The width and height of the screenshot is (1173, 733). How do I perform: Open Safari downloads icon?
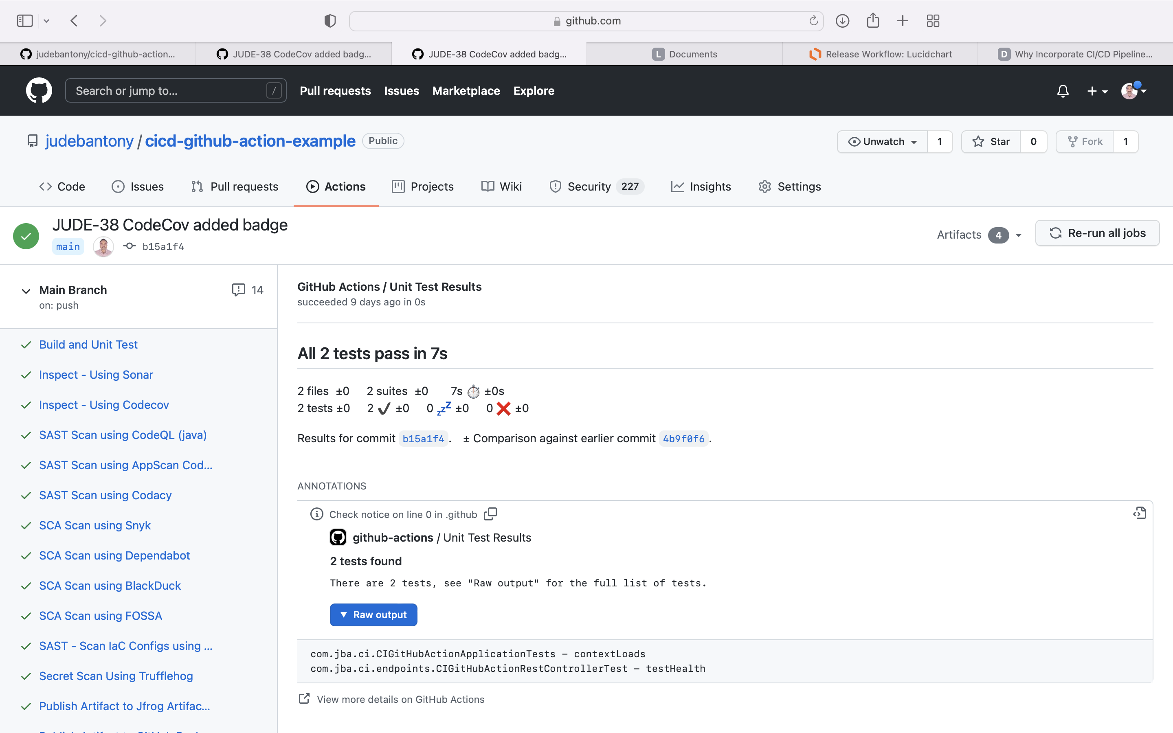pyautogui.click(x=842, y=21)
